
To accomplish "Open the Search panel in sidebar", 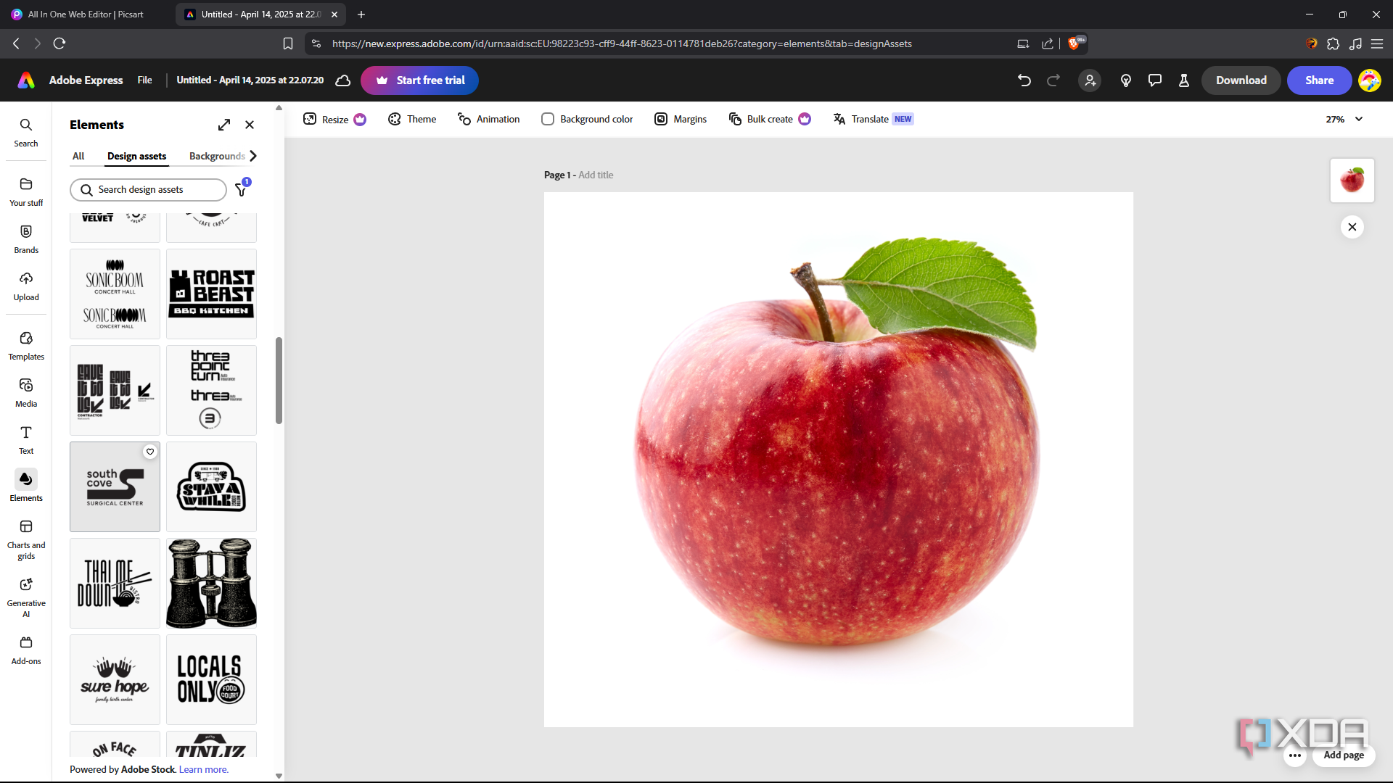I will point(26,133).
